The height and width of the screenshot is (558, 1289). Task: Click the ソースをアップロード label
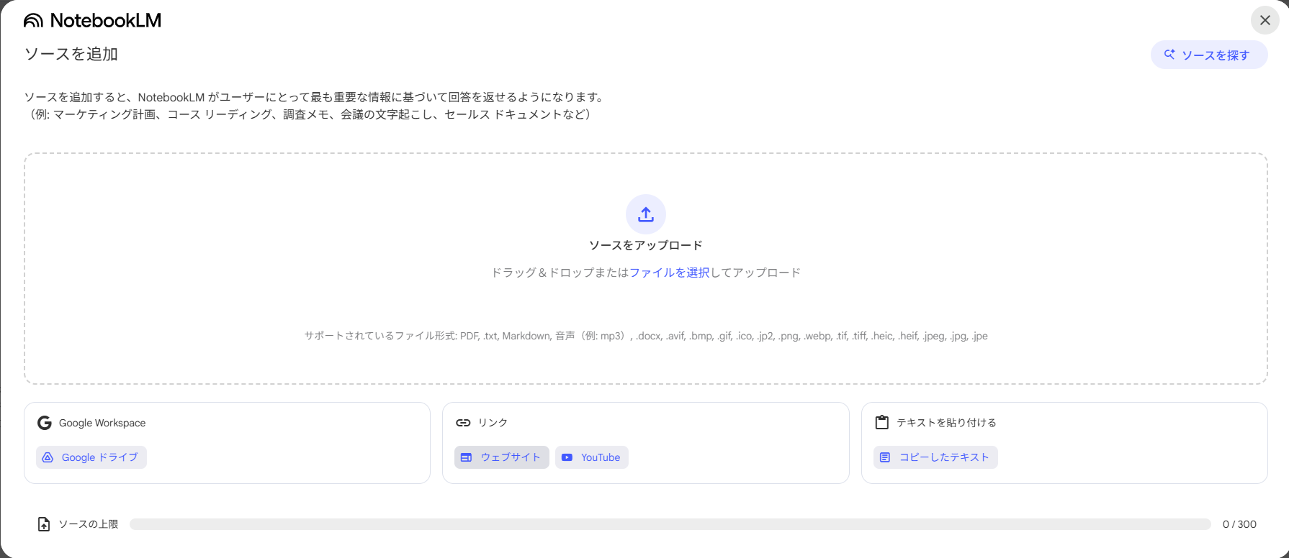click(645, 245)
